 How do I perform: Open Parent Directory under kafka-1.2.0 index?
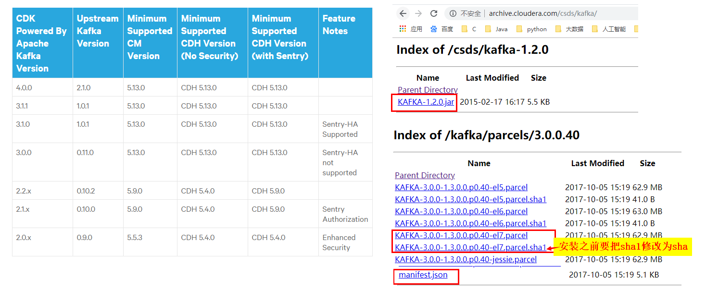[x=428, y=90]
